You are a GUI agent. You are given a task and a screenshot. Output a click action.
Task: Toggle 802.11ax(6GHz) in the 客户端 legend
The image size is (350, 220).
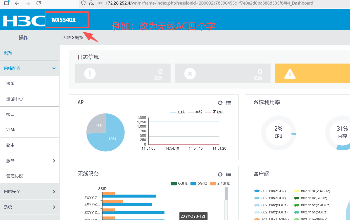[311, 198]
